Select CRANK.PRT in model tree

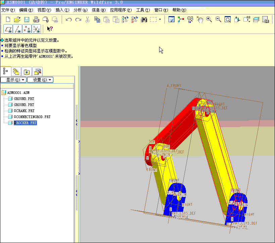click(24, 111)
